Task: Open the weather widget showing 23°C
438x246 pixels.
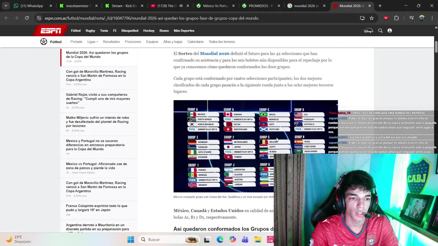Action: (18, 239)
